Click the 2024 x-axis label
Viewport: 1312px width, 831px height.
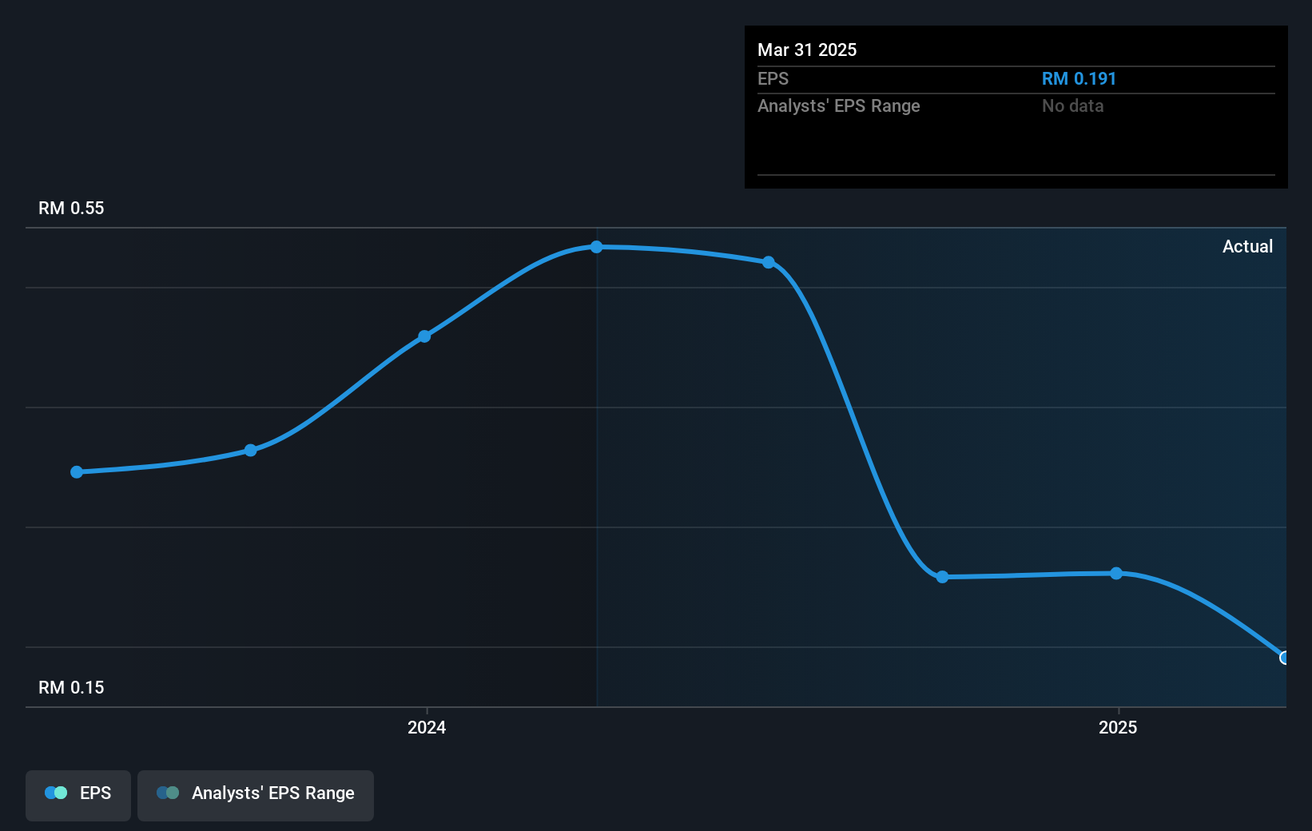(427, 727)
